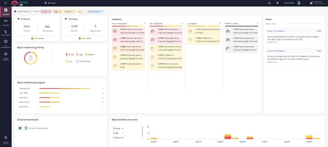The height and width of the screenshot is (147, 328).
Task: Click the Jane Doe user avatar icon
Action: [299, 3]
